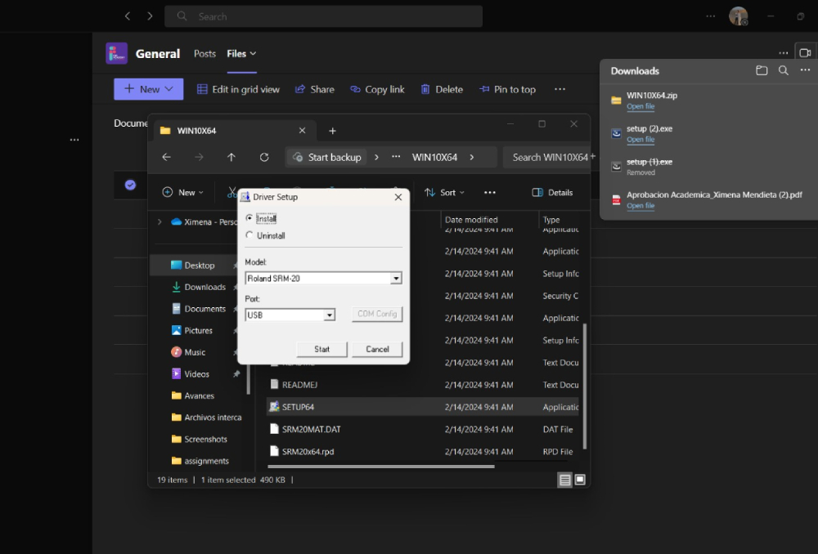Click Edit in grid view in Teams

238,90
